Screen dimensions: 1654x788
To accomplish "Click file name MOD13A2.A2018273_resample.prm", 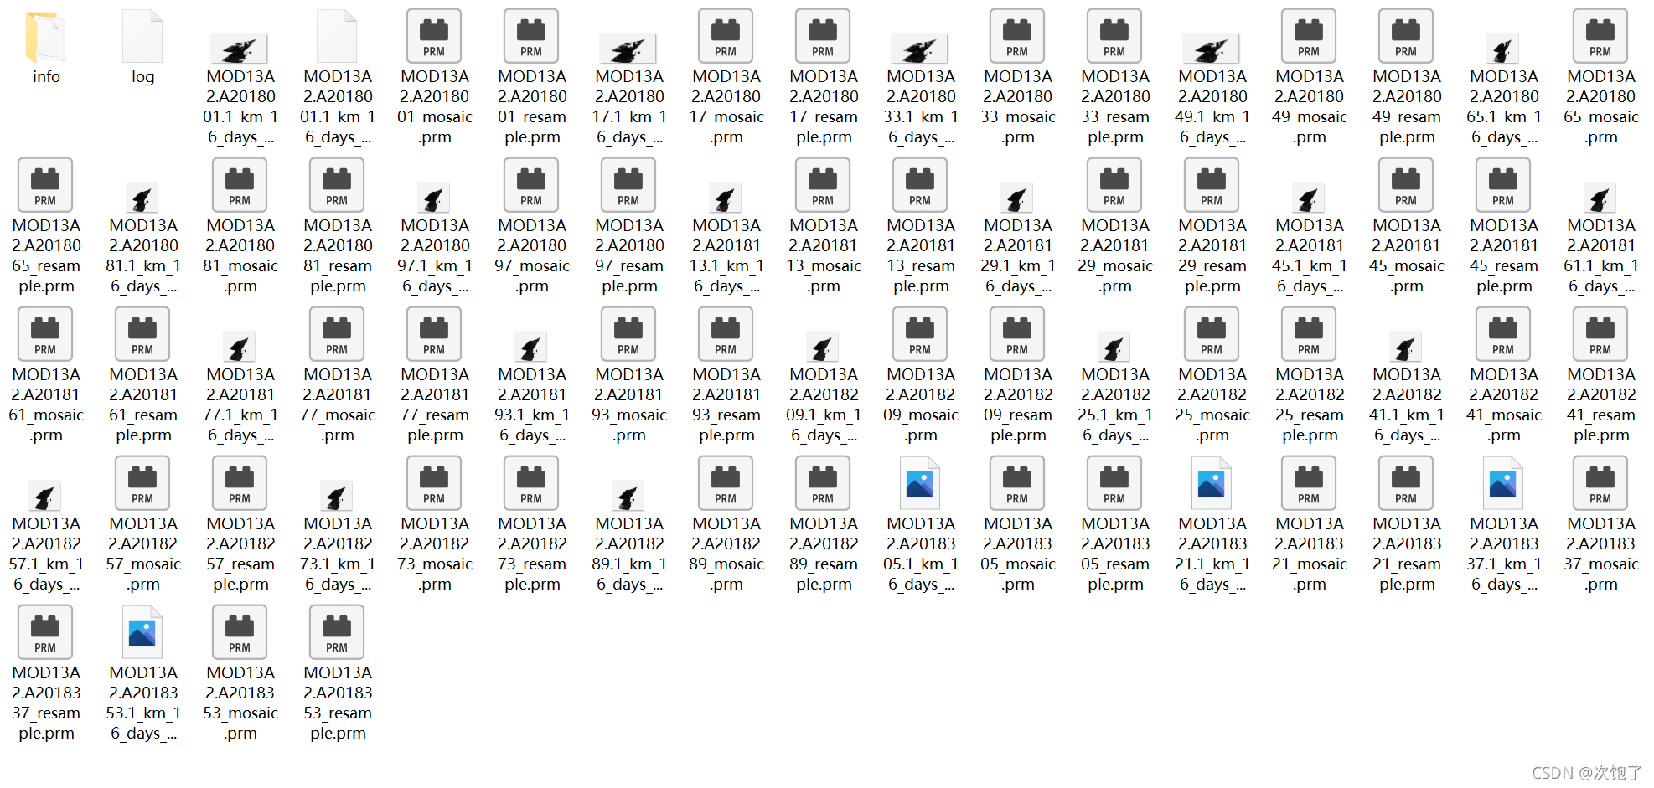I will (532, 554).
